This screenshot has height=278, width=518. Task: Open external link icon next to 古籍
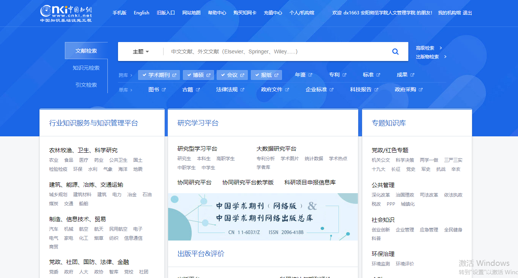coord(198,90)
